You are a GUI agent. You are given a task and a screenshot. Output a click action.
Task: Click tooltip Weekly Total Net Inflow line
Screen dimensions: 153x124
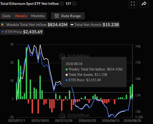[x=94, y=69]
